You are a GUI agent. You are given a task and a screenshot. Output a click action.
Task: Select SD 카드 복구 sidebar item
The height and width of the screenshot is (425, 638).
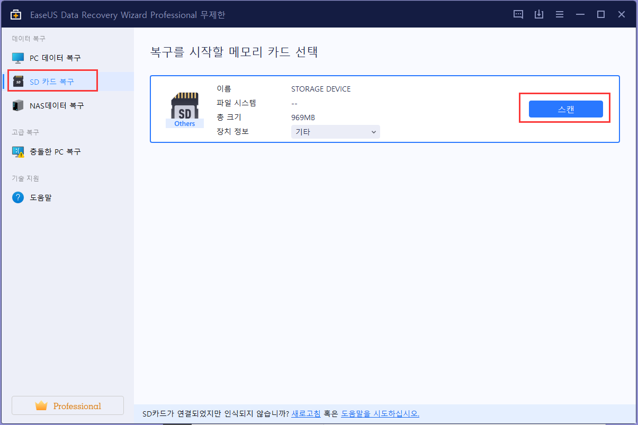67,82
